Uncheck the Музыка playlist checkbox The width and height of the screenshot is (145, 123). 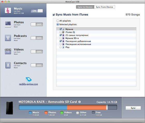61,29
